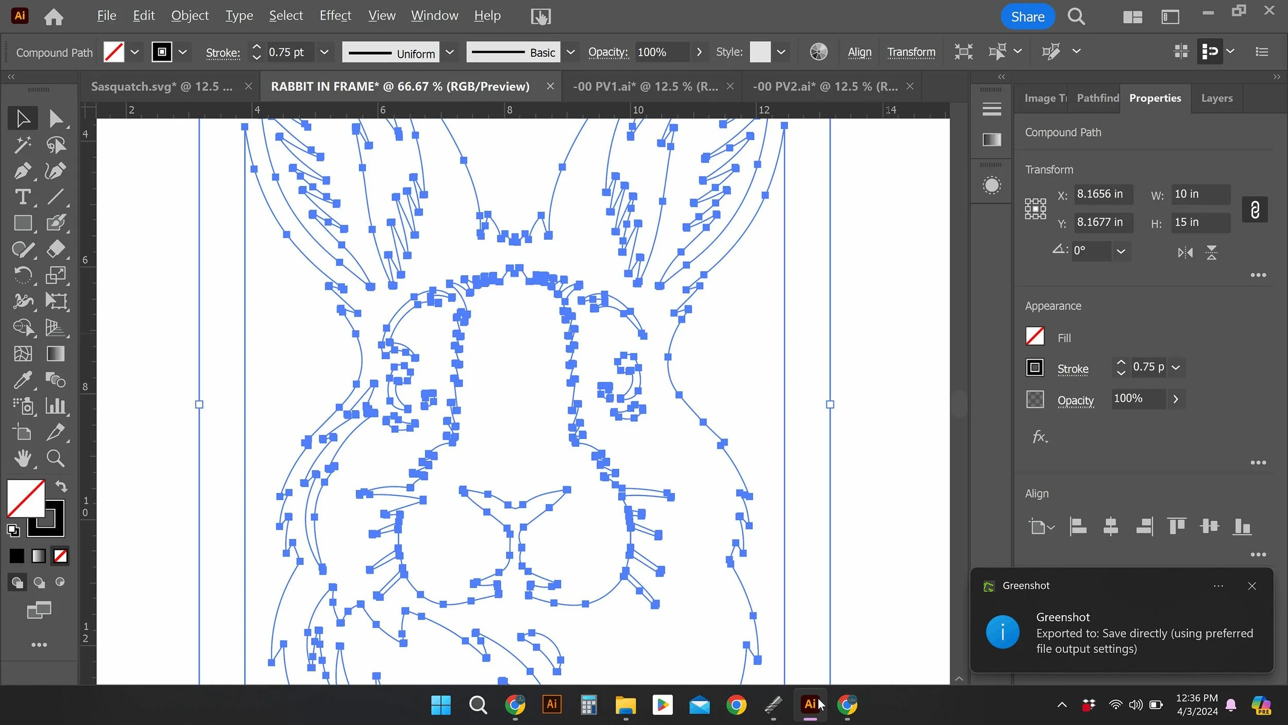The image size is (1288, 725).
Task: Select the Hand tool
Action: coord(22,458)
